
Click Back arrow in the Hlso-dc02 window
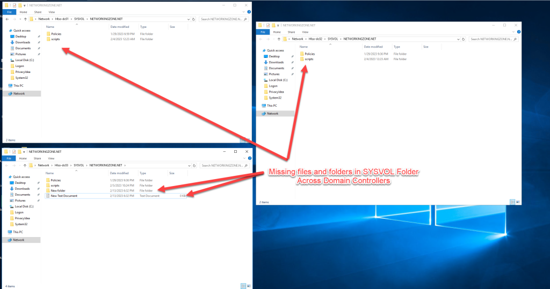(261, 39)
